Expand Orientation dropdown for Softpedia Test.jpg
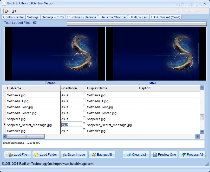 pos(84,105)
